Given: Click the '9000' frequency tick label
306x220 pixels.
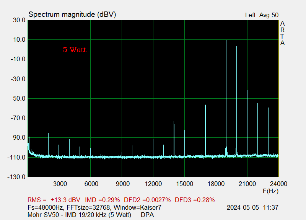Looking at the screenshot, I should pyautogui.click(x=123, y=184).
